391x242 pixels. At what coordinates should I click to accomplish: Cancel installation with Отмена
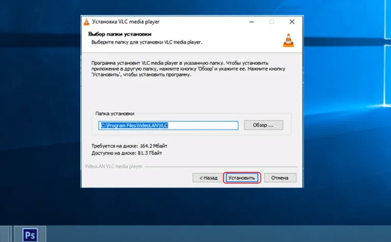280,178
